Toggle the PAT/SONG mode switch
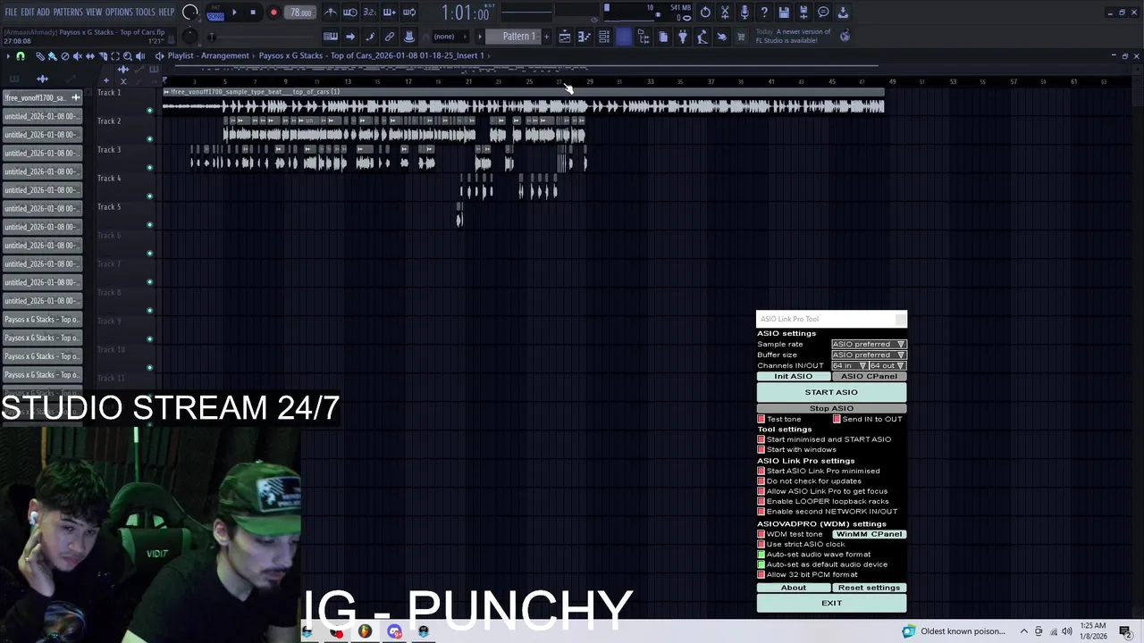This screenshot has height=643, width=1144. [215, 13]
